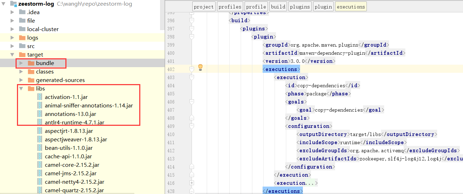Fold the configuration tag at line 409
The height and width of the screenshot is (194, 463).
click(x=192, y=126)
